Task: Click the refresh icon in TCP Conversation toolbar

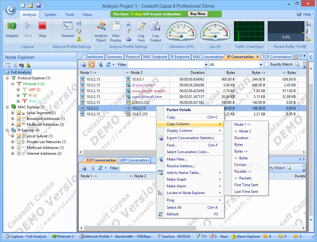Action: 101,168
